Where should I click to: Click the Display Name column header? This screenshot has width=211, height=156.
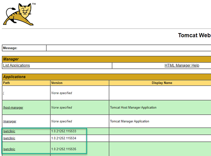click(160, 83)
